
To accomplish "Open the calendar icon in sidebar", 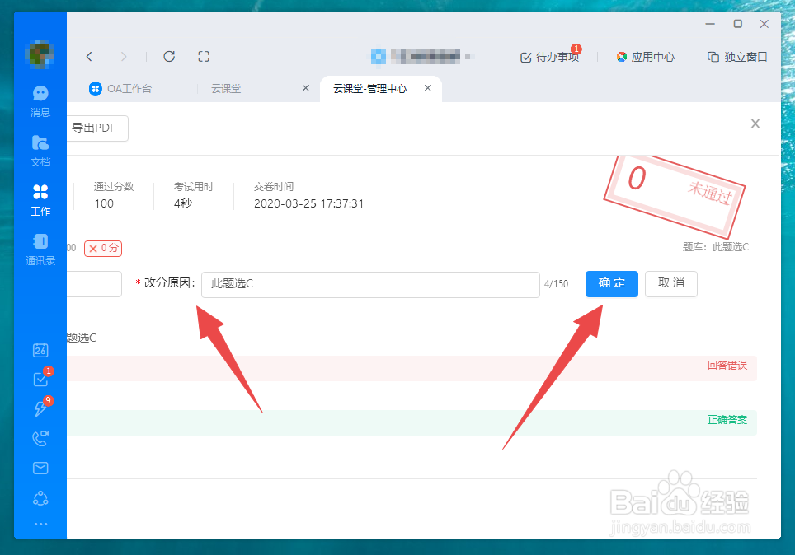I will (40, 349).
